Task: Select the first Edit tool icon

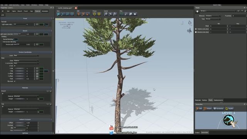Action: coord(79,14)
